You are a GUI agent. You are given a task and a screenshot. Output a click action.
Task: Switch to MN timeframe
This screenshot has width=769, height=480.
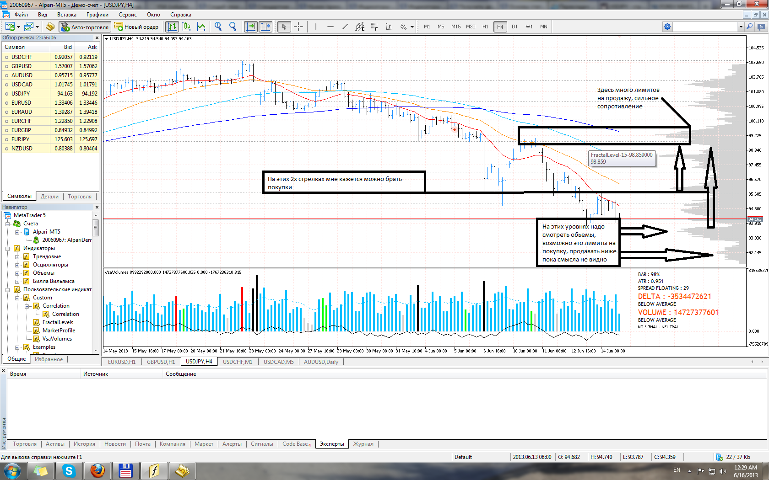tap(544, 27)
